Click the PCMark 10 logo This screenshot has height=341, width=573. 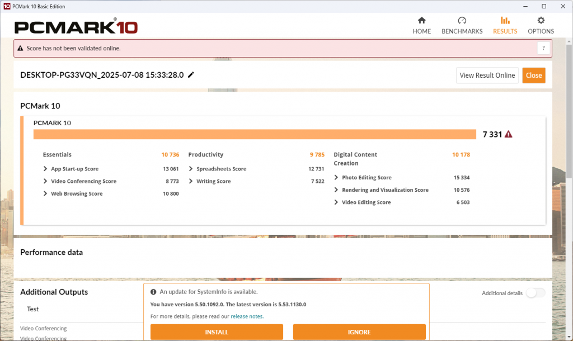coord(76,27)
